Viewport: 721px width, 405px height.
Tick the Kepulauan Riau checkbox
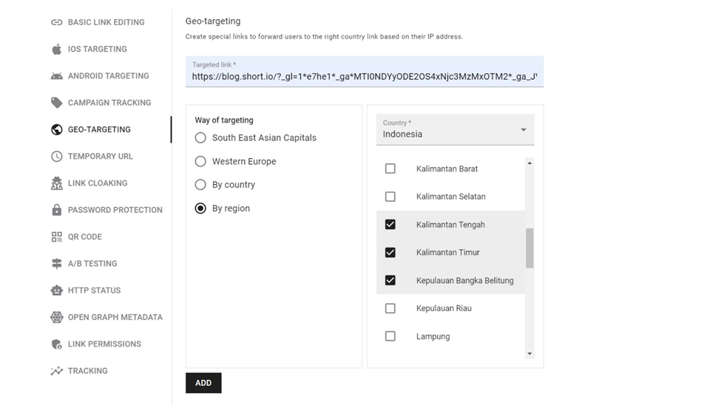pos(390,308)
